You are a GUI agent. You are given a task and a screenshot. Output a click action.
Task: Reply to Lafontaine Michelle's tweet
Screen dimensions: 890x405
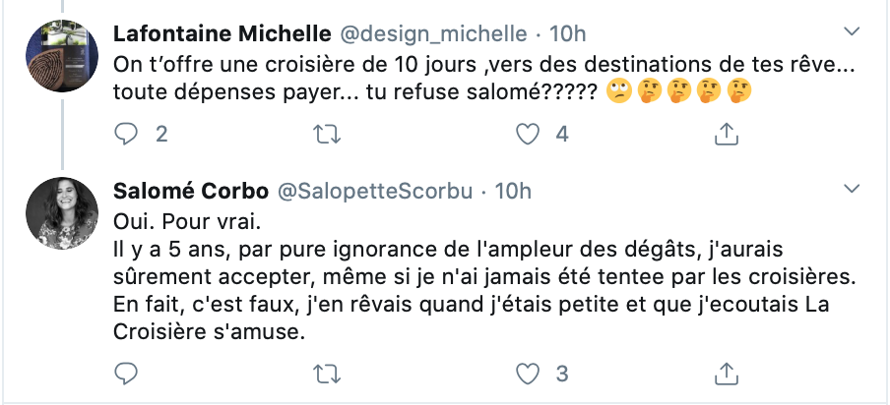[x=128, y=133]
